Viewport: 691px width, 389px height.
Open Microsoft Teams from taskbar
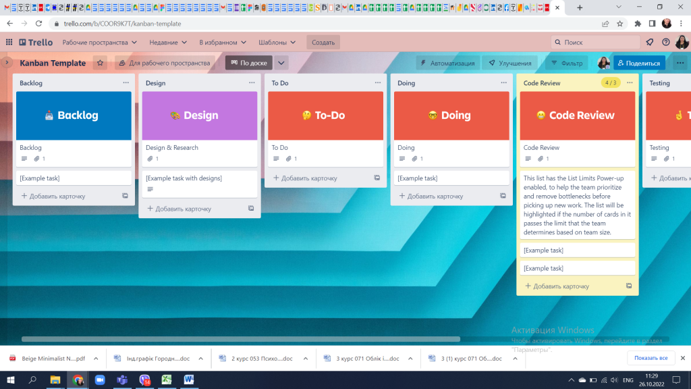click(x=122, y=380)
